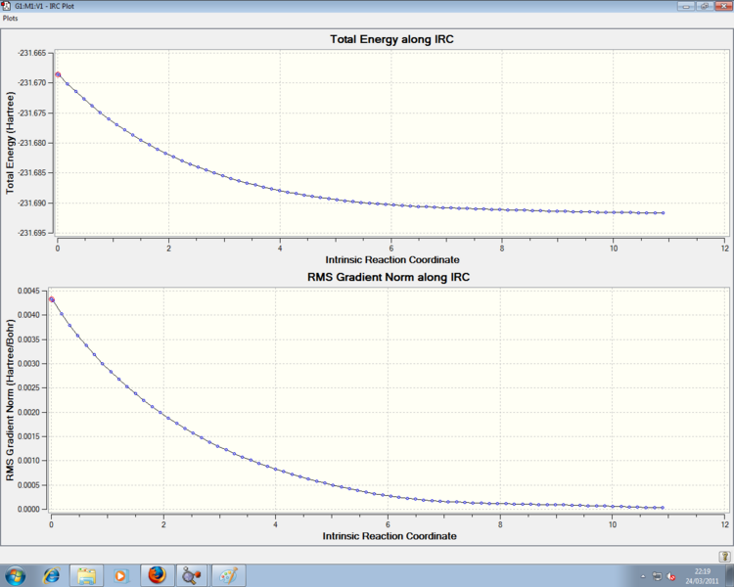Select the highlighted first point on energy curve
Viewport: 734px width, 587px height.
[x=58, y=74]
